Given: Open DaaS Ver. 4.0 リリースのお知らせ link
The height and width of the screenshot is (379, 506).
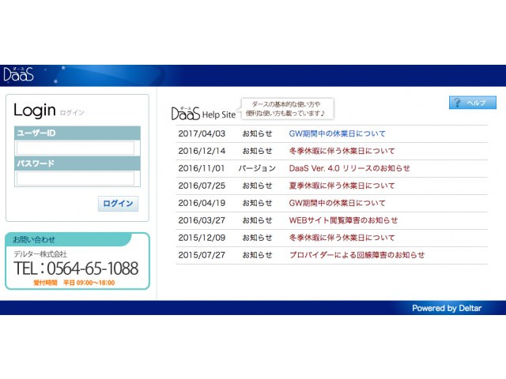Looking at the screenshot, I should (x=349, y=168).
